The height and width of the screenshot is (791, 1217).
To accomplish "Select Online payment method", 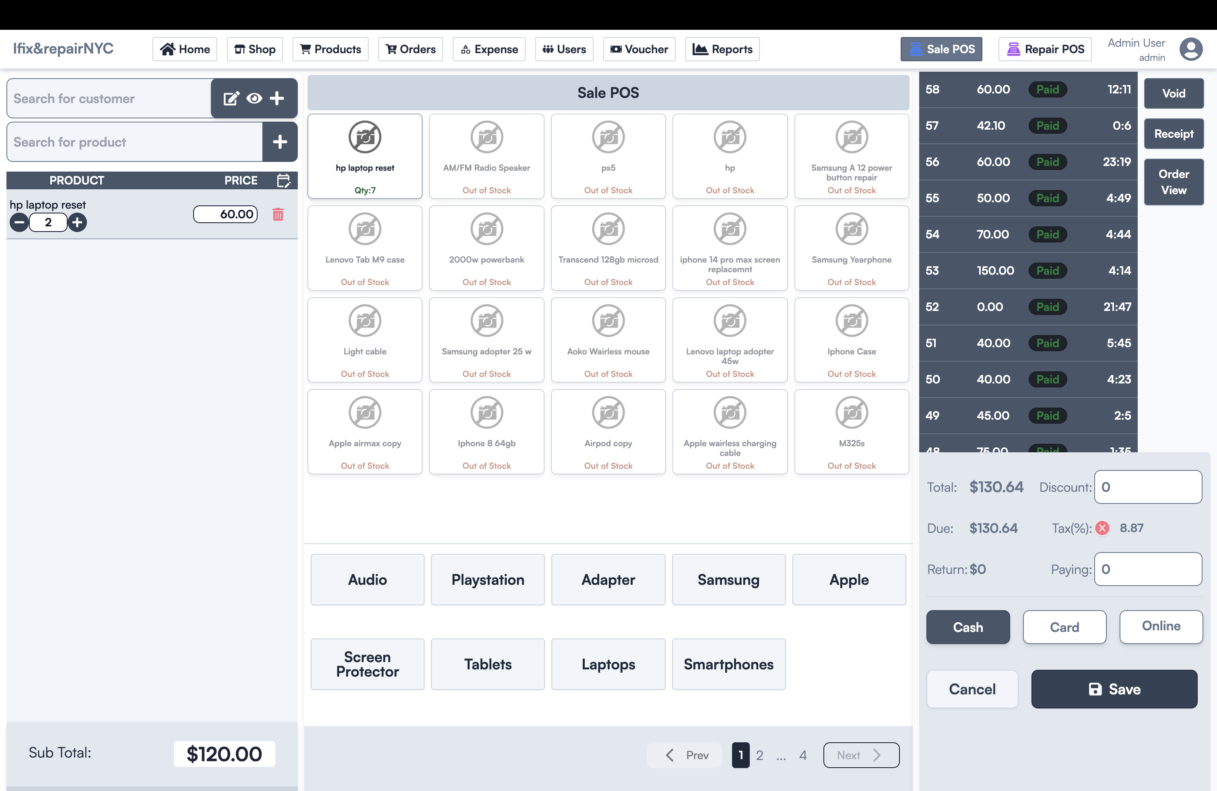I will tap(1161, 626).
